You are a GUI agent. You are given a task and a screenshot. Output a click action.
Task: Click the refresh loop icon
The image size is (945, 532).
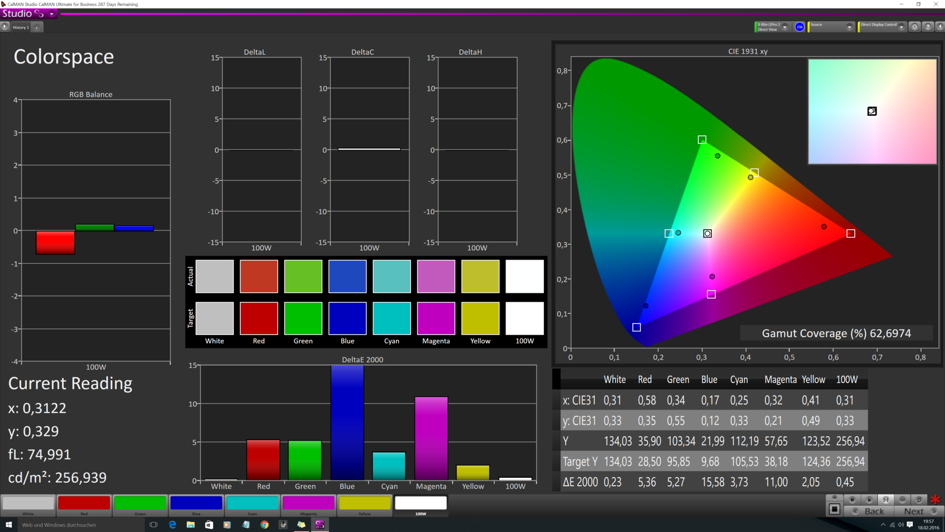coord(918,499)
